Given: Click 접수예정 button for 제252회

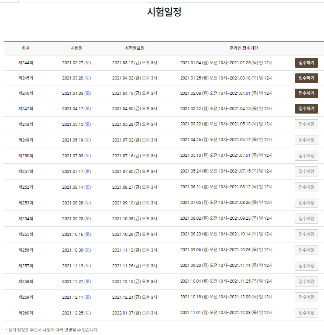Looking at the screenshot, I should pyautogui.click(x=306, y=187).
